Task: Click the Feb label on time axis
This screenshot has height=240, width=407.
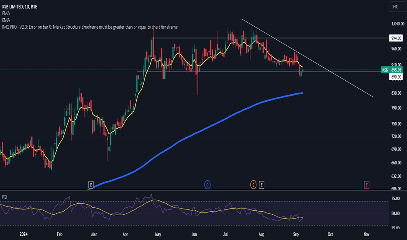Action: point(59,234)
